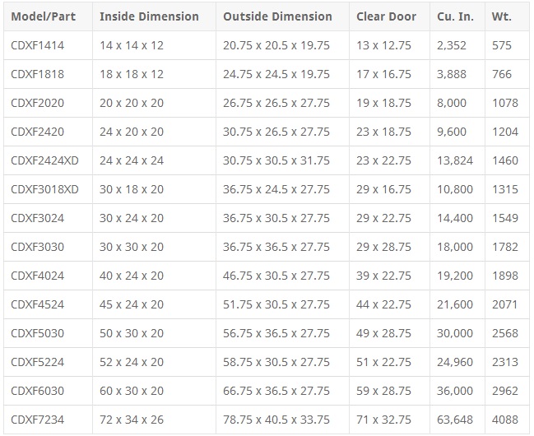
Task: Click clear door value 39 x 22.75
Action: [x=383, y=276]
